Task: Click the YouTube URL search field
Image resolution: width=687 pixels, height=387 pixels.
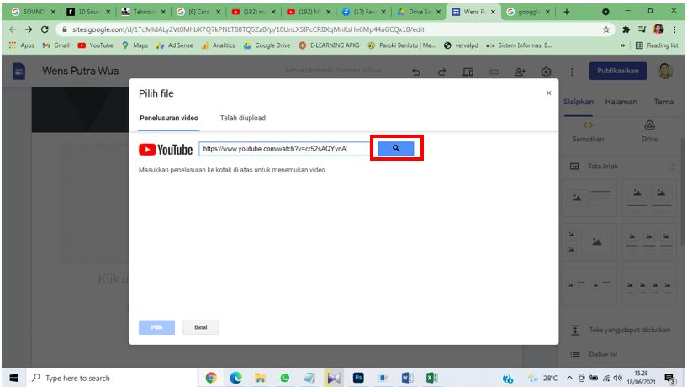Action: (x=284, y=149)
